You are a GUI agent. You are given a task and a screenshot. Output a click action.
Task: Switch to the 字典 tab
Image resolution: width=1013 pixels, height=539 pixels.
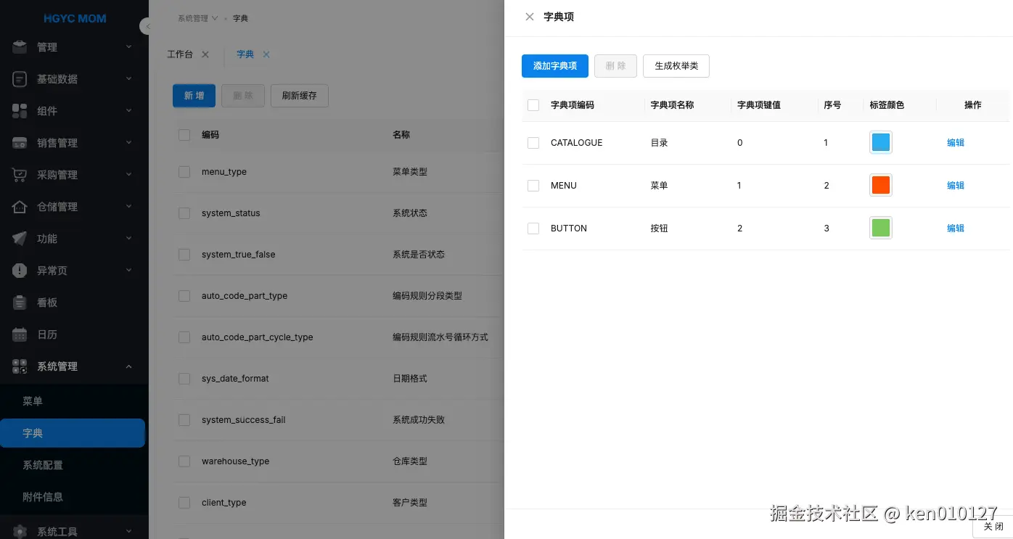coord(245,54)
